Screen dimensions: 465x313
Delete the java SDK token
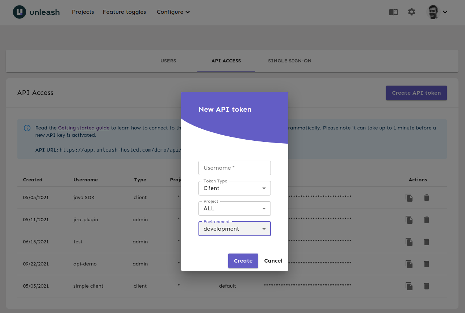(x=427, y=198)
